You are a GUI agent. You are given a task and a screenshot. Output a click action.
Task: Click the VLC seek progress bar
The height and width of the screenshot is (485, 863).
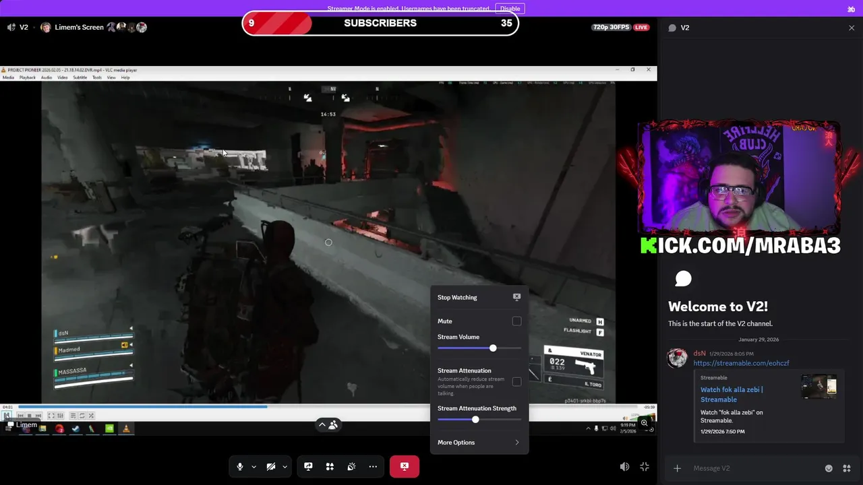(328, 407)
